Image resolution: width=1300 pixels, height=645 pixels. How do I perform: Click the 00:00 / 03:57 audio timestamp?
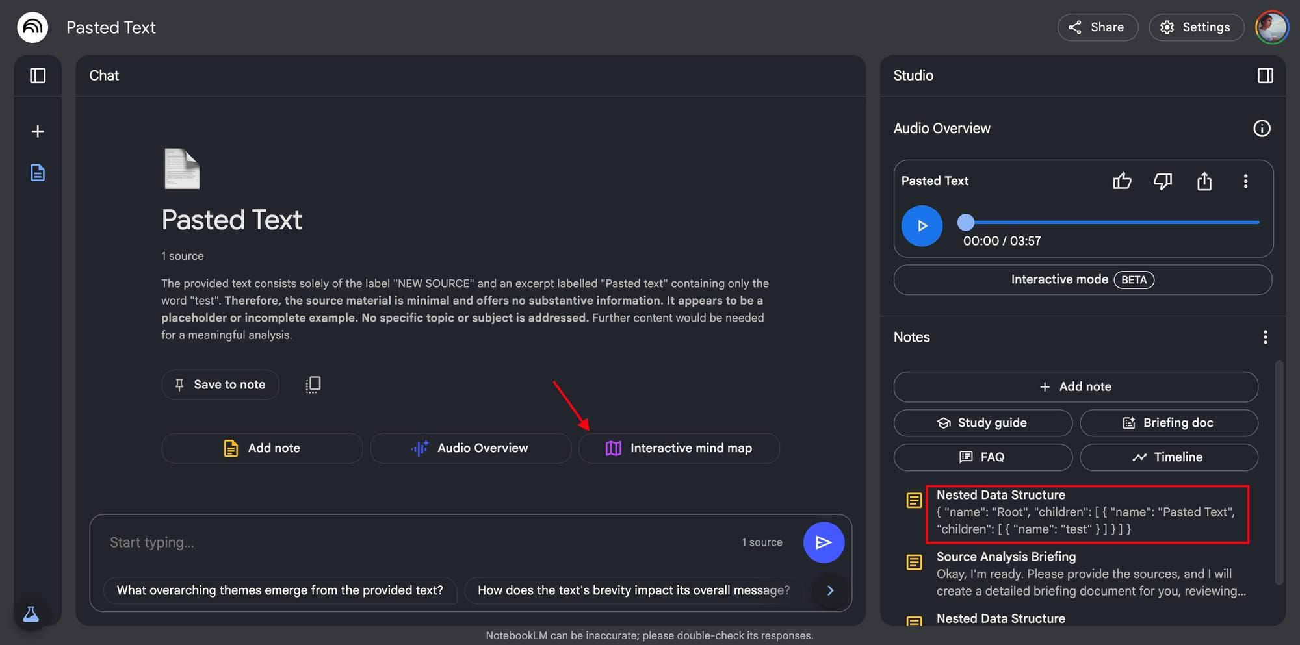[1002, 241]
